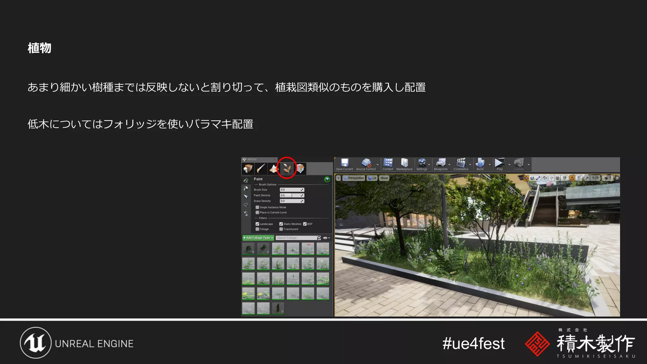This screenshot has width=647, height=364.
Task: Open the Show flags menu
Action: (384, 178)
